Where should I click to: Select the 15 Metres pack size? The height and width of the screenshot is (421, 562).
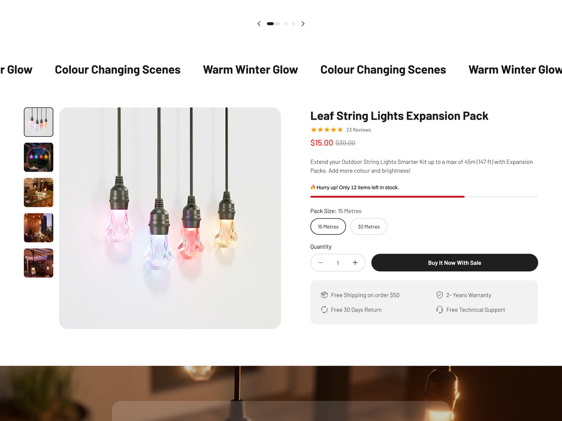(x=328, y=227)
